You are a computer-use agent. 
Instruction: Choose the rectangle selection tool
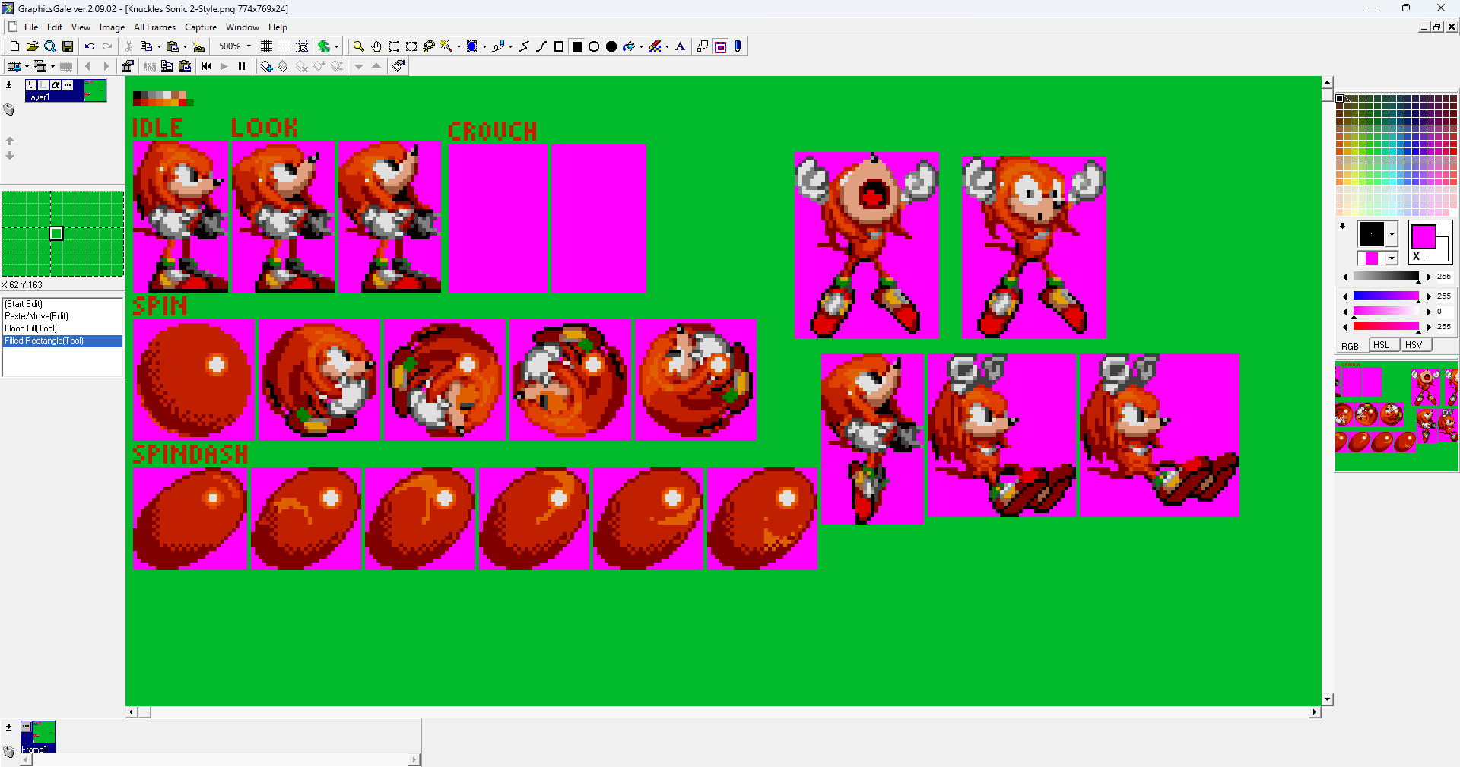[394, 46]
